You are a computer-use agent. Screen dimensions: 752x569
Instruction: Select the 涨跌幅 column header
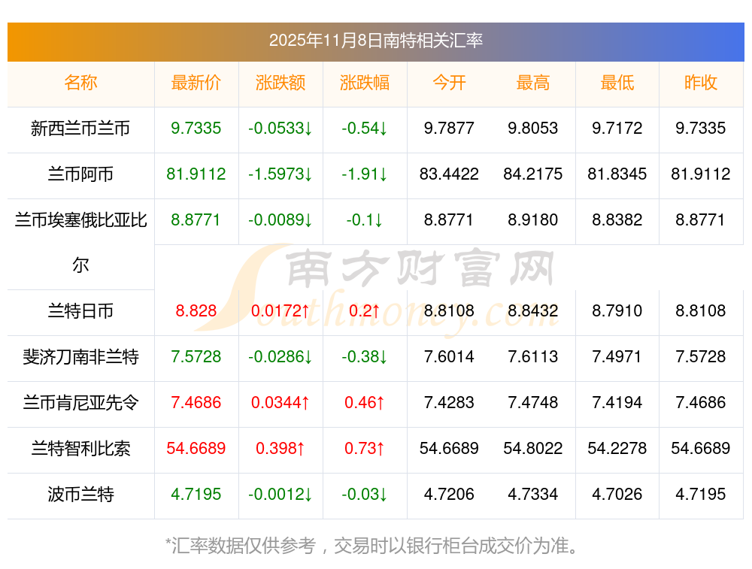[x=365, y=83]
